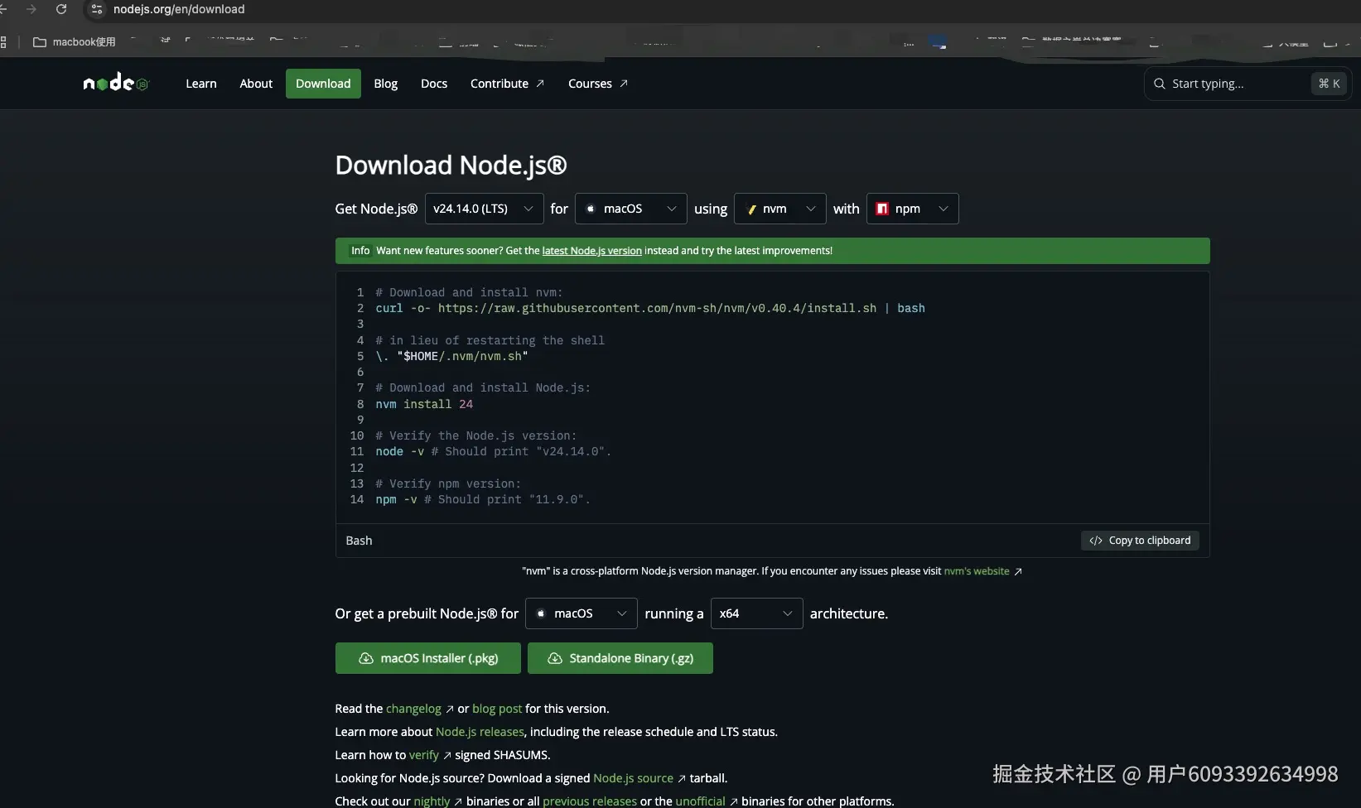The width and height of the screenshot is (1361, 808).
Task: Open the macOS dropdown for prebuilt Node.js
Action: pyautogui.click(x=582, y=613)
